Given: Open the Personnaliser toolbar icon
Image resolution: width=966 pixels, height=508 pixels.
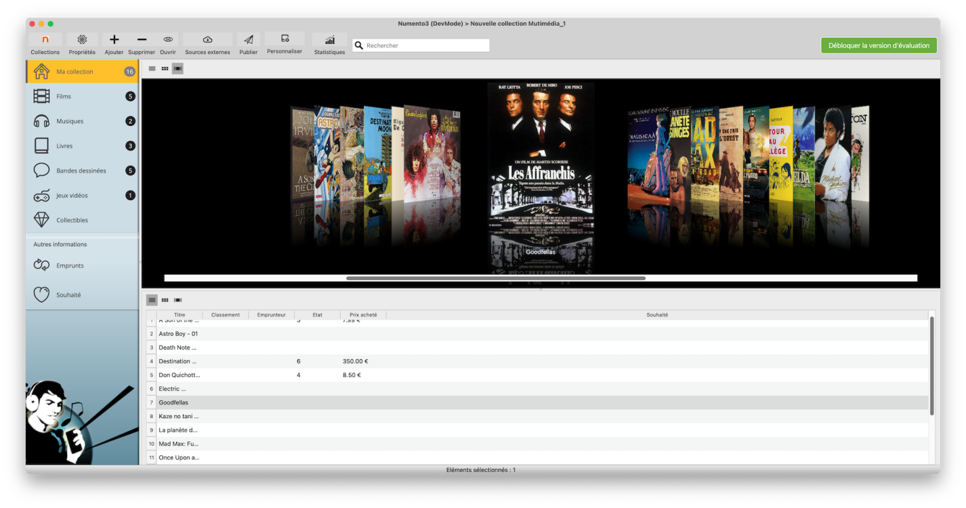Looking at the screenshot, I should point(285,39).
